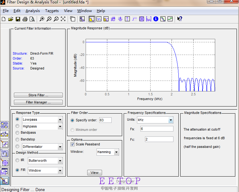Screen dimensions: 239x192
Task: Open the Analysis menu
Action: click(x=32, y=11)
